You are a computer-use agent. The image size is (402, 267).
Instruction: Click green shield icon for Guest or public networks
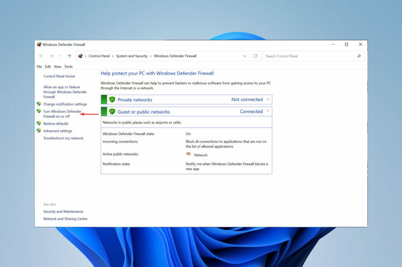click(112, 111)
